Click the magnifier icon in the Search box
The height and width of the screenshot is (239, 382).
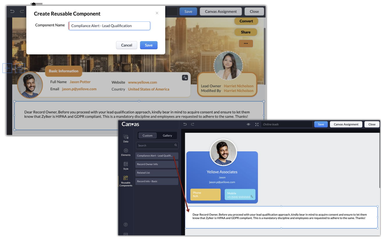click(176, 145)
